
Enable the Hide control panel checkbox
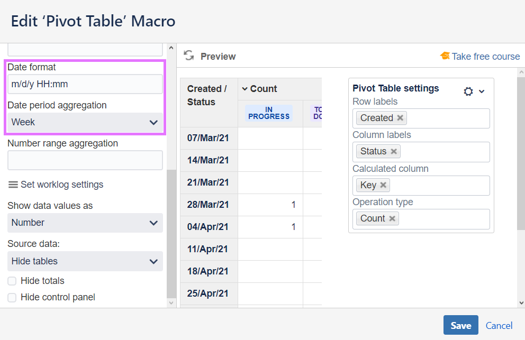pos(12,297)
